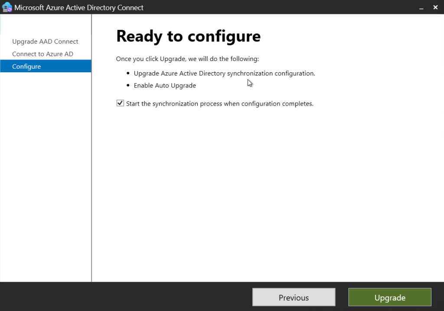
Task: Click the Azure AD Connect title bar icon
Action: tap(7, 7)
